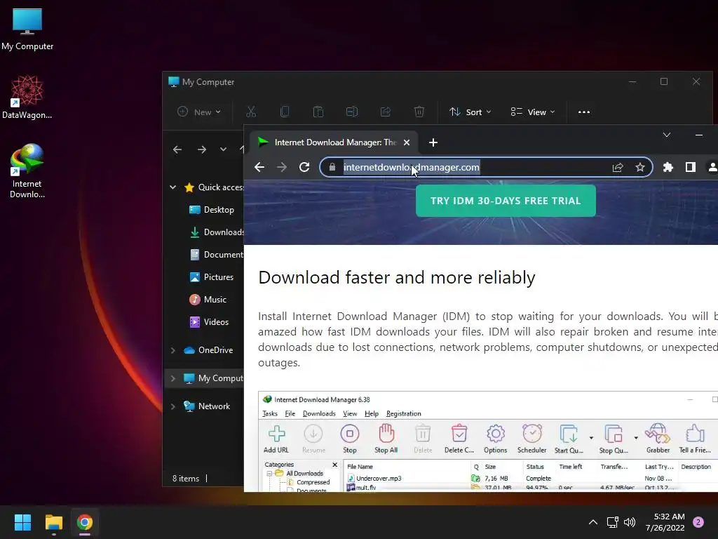Image resolution: width=718 pixels, height=539 pixels.
Task: Click Chrome icon in taskbar
Action: tap(85, 522)
